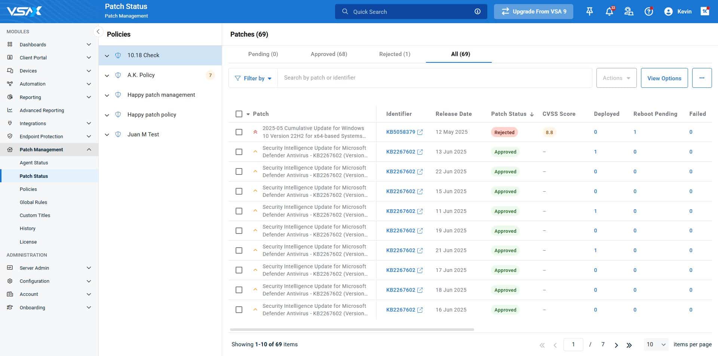
Task: Collapse the sidebar using the arrow button
Action: (98, 31)
